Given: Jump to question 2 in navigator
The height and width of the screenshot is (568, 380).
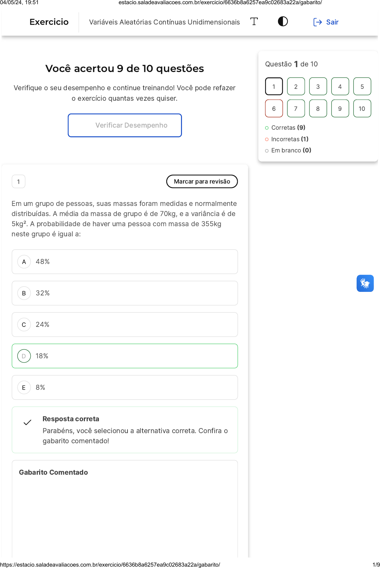Looking at the screenshot, I should point(296,87).
